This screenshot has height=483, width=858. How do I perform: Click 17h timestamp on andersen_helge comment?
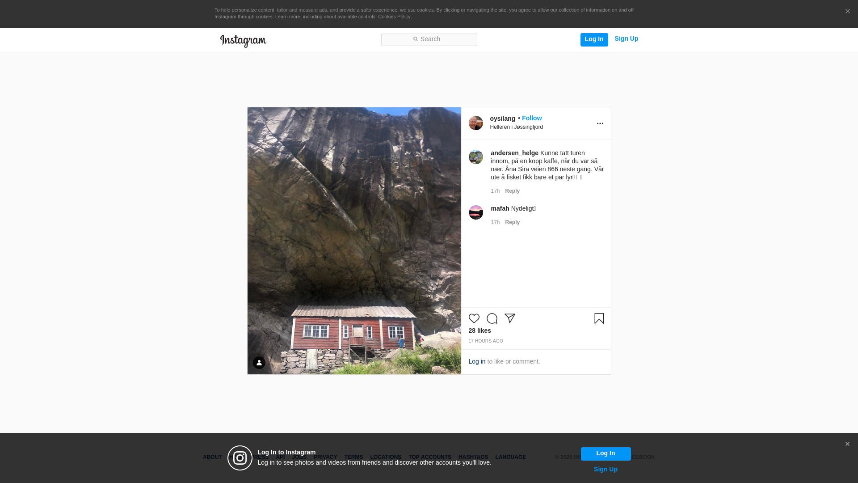tap(495, 191)
